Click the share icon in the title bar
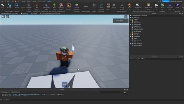184x104 pixels. coord(175,1)
